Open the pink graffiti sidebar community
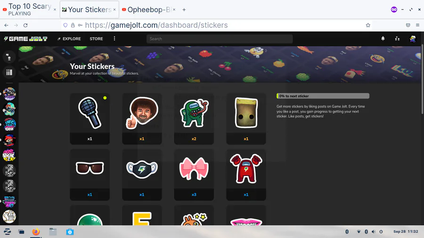424x238 pixels. click(9, 155)
